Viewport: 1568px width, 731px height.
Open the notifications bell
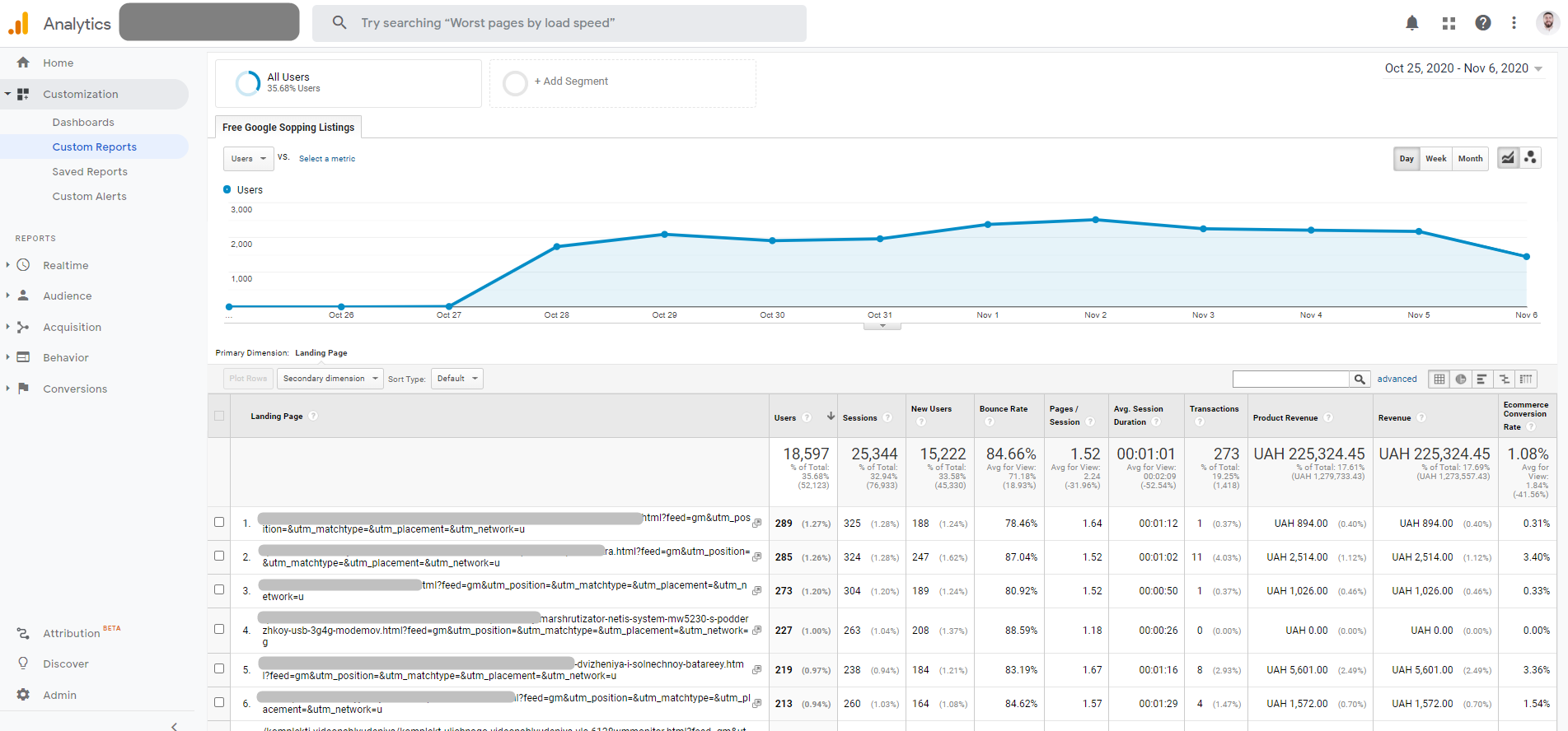click(1411, 23)
